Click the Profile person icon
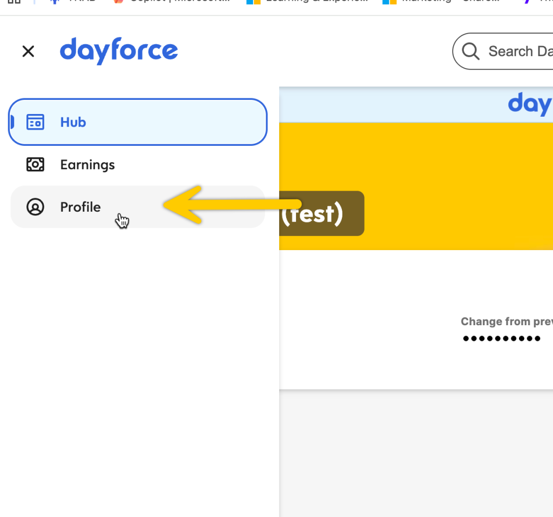 point(35,207)
